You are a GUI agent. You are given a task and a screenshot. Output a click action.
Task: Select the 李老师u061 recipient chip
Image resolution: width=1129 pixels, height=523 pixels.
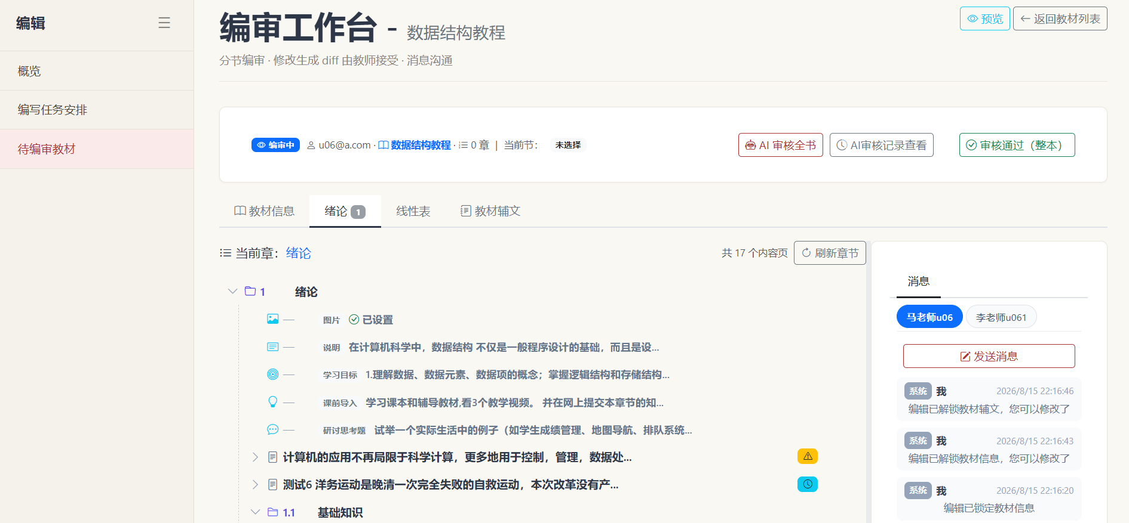1001,317
